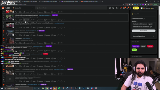Click the Windows Start button
Image resolution: width=160 pixels, height=90 pixels.
(x=2, y=88)
